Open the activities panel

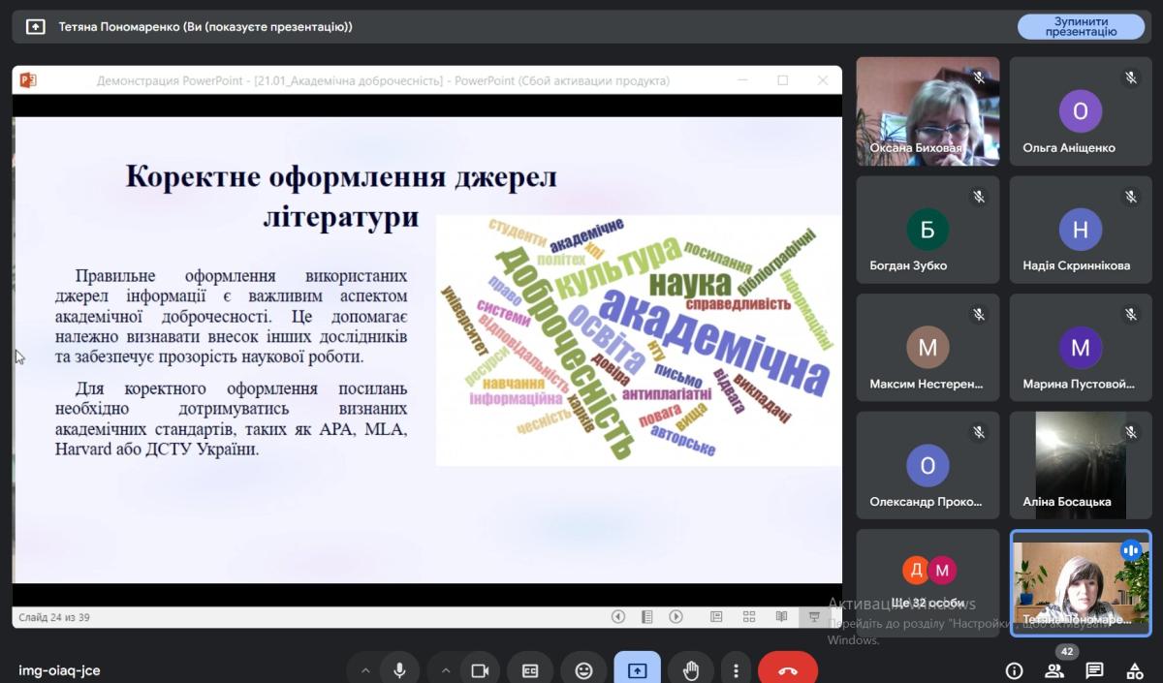point(1135,670)
